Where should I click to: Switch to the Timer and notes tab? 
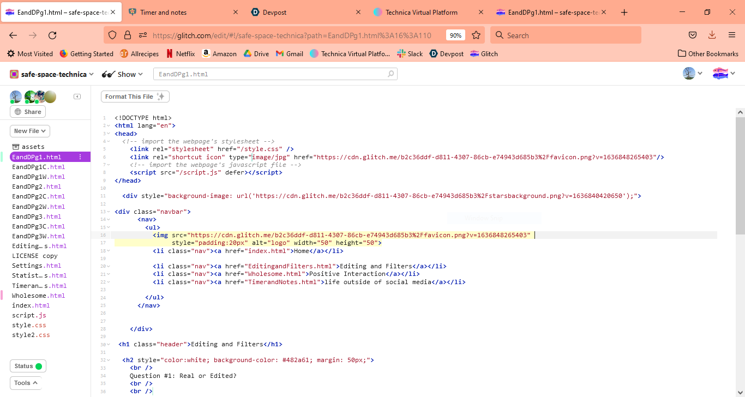point(184,12)
